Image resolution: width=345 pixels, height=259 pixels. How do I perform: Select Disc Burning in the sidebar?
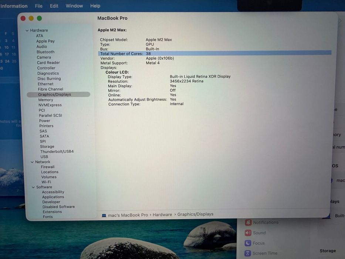pyautogui.click(x=49, y=78)
